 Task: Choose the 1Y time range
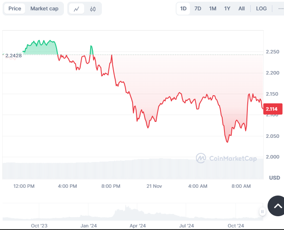(227, 9)
